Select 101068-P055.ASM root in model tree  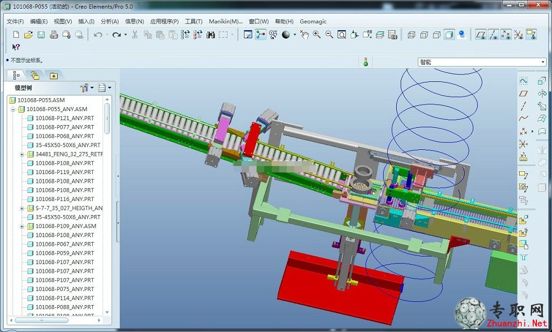coord(41,100)
